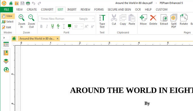Open the page thumbnails panel
The height and width of the screenshot is (111, 193).
tap(6, 44)
